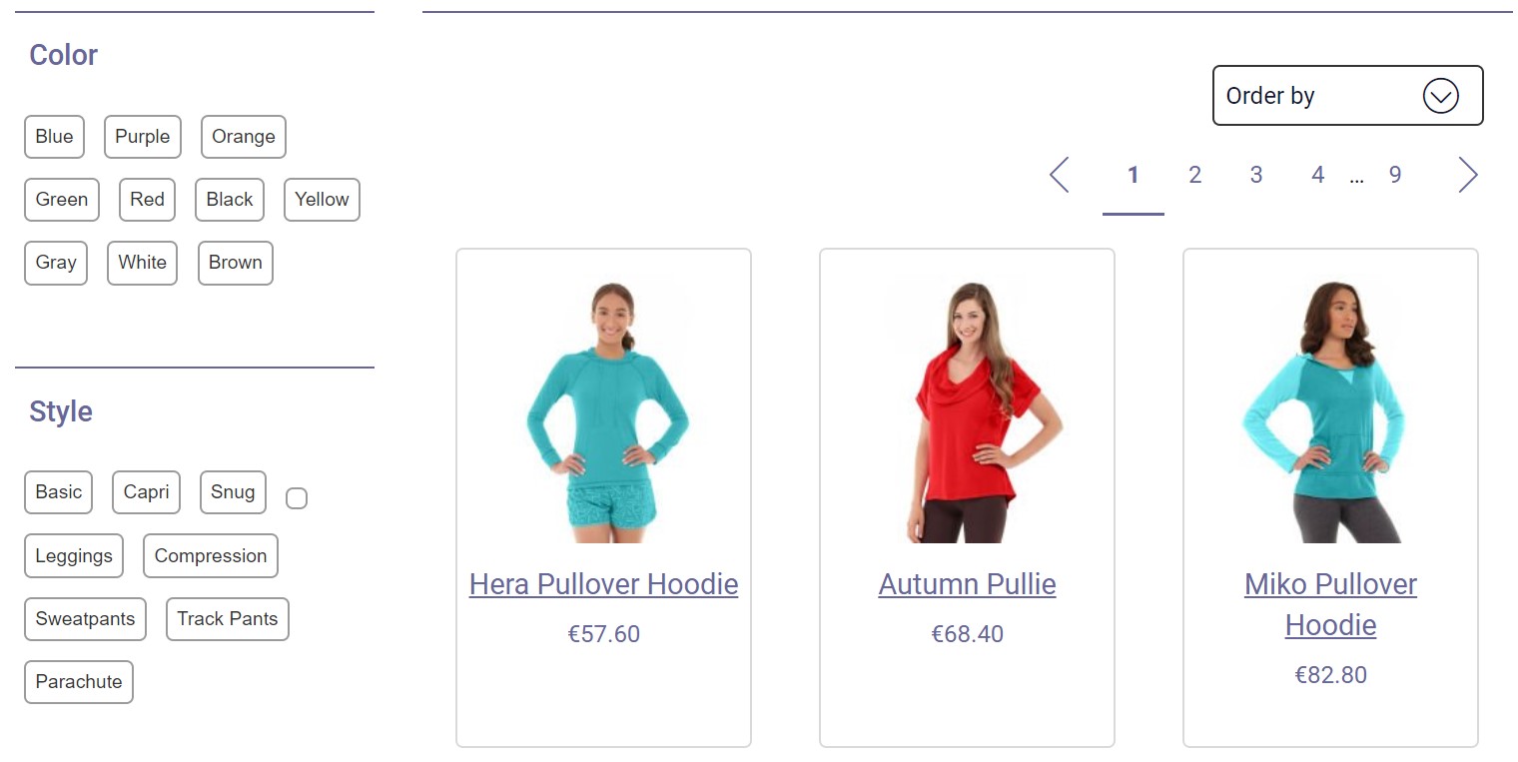Open the Autumn Pullie product link
Screen dimensions: 1518x762
pos(967,584)
